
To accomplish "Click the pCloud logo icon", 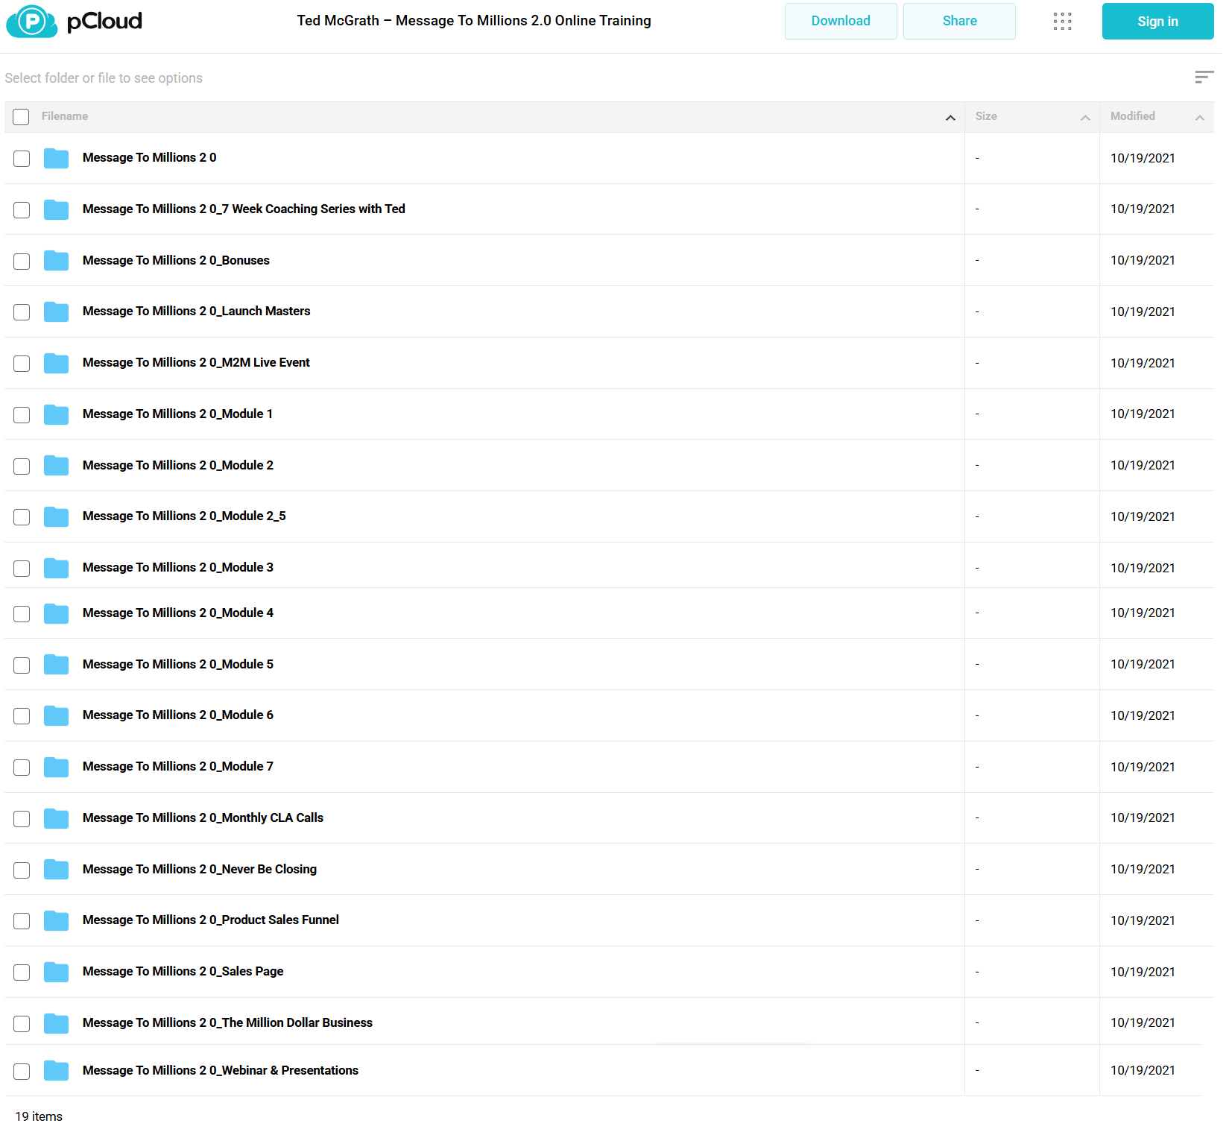I will coord(32,21).
